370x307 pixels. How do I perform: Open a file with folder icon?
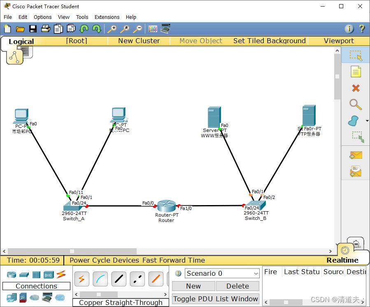(x=20, y=29)
